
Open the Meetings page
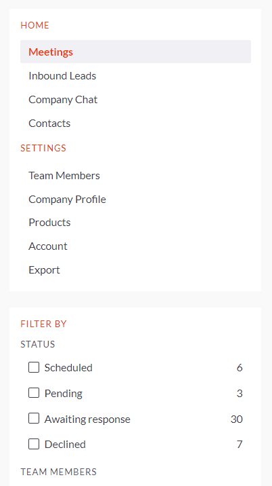pyautogui.click(x=135, y=52)
